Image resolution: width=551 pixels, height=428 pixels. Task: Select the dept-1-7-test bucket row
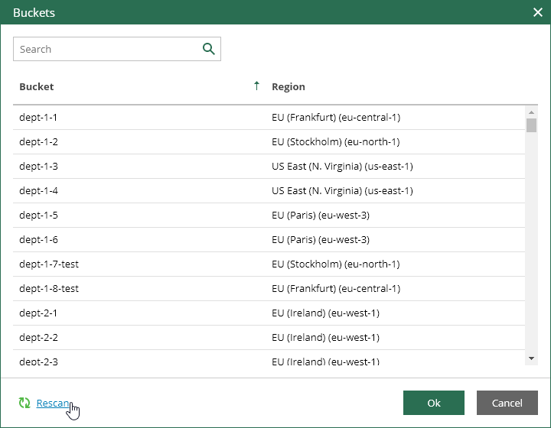point(269,264)
